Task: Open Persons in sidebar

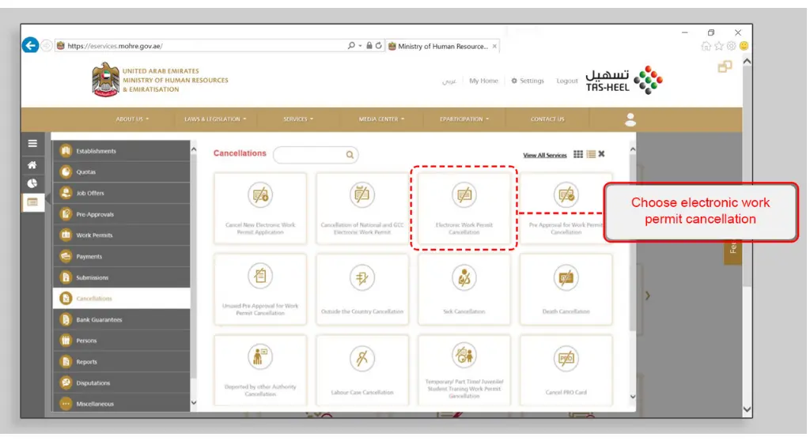Action: point(121,341)
